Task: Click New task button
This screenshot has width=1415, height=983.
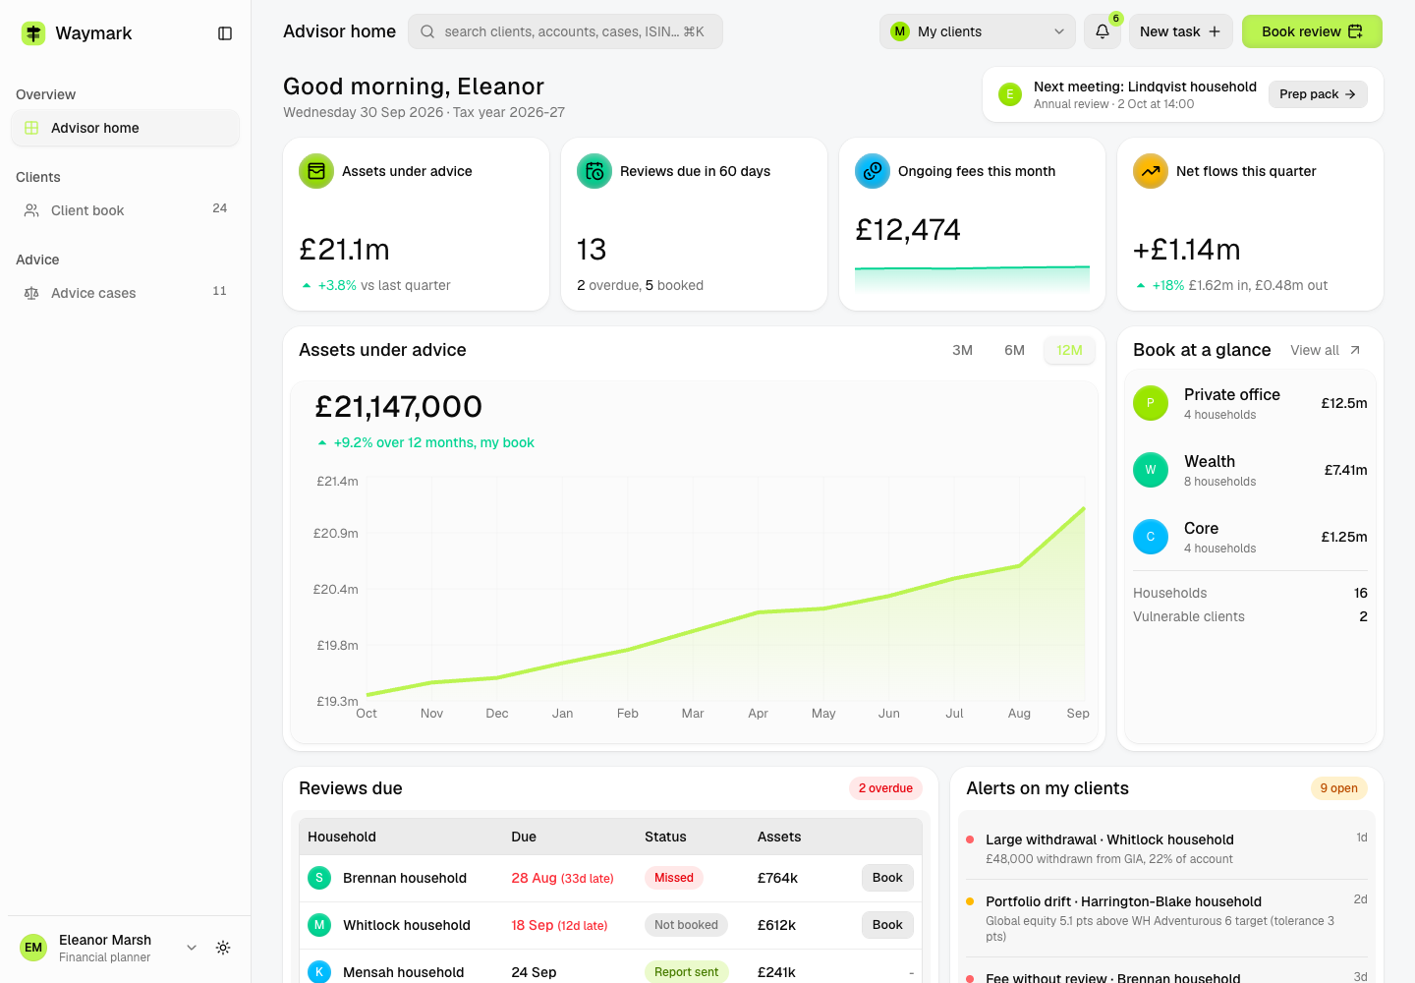Action: (x=1180, y=31)
